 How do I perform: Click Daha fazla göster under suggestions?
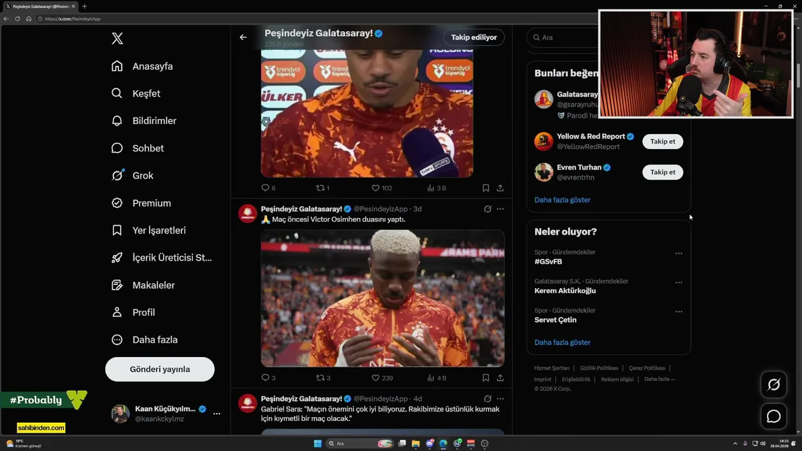tap(562, 200)
